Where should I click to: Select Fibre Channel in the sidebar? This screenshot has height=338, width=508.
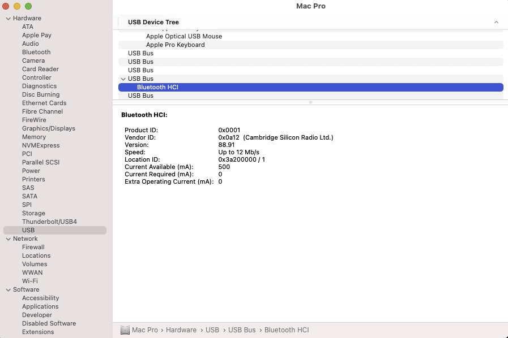tap(42, 111)
